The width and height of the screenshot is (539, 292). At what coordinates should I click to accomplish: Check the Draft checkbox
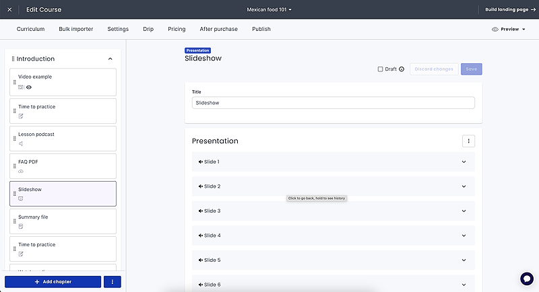pos(380,69)
